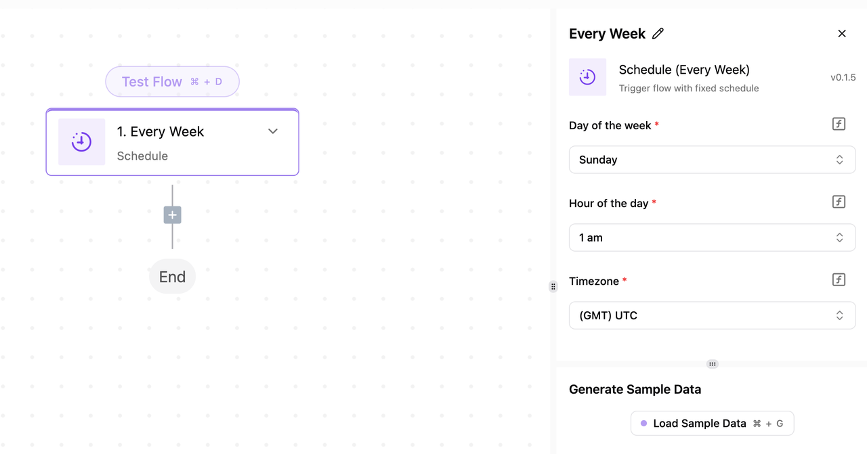Click the schedule clock icon on the trigger node
This screenshot has height=454, width=867.
82,142
